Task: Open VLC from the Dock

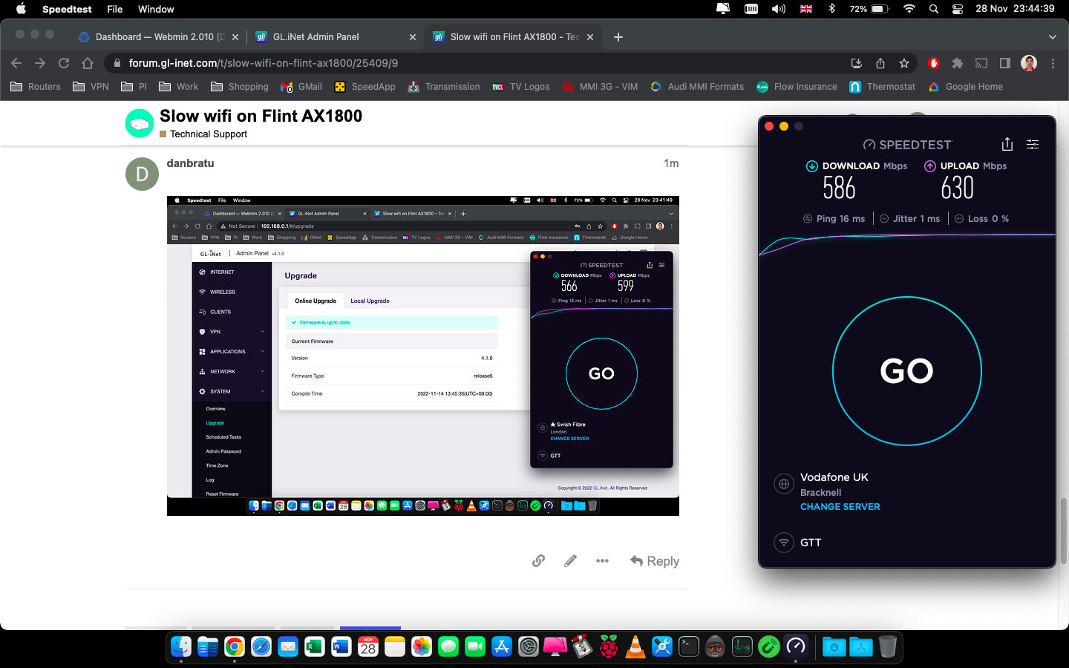Action: pos(635,646)
